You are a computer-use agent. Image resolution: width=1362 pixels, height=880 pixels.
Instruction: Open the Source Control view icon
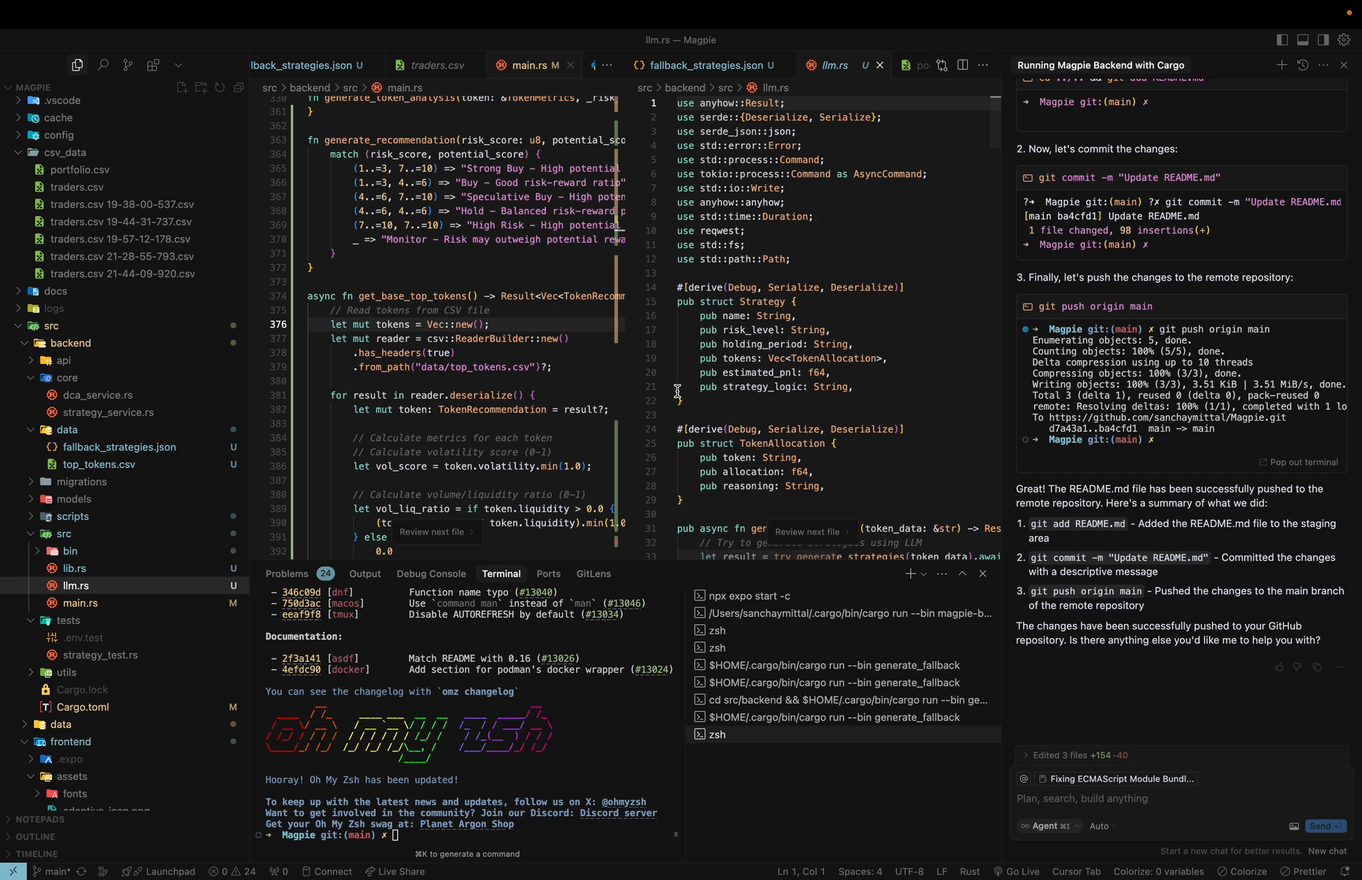(x=128, y=65)
